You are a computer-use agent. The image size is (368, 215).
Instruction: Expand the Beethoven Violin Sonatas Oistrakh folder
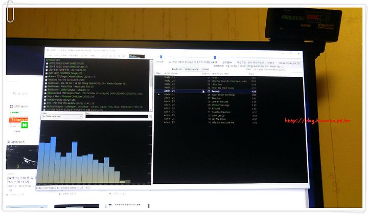coord(45,90)
